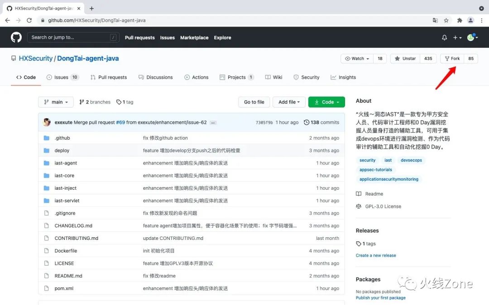The height and width of the screenshot is (305, 489).
Task: Focus the Search or jump to field
Action: (x=73, y=38)
